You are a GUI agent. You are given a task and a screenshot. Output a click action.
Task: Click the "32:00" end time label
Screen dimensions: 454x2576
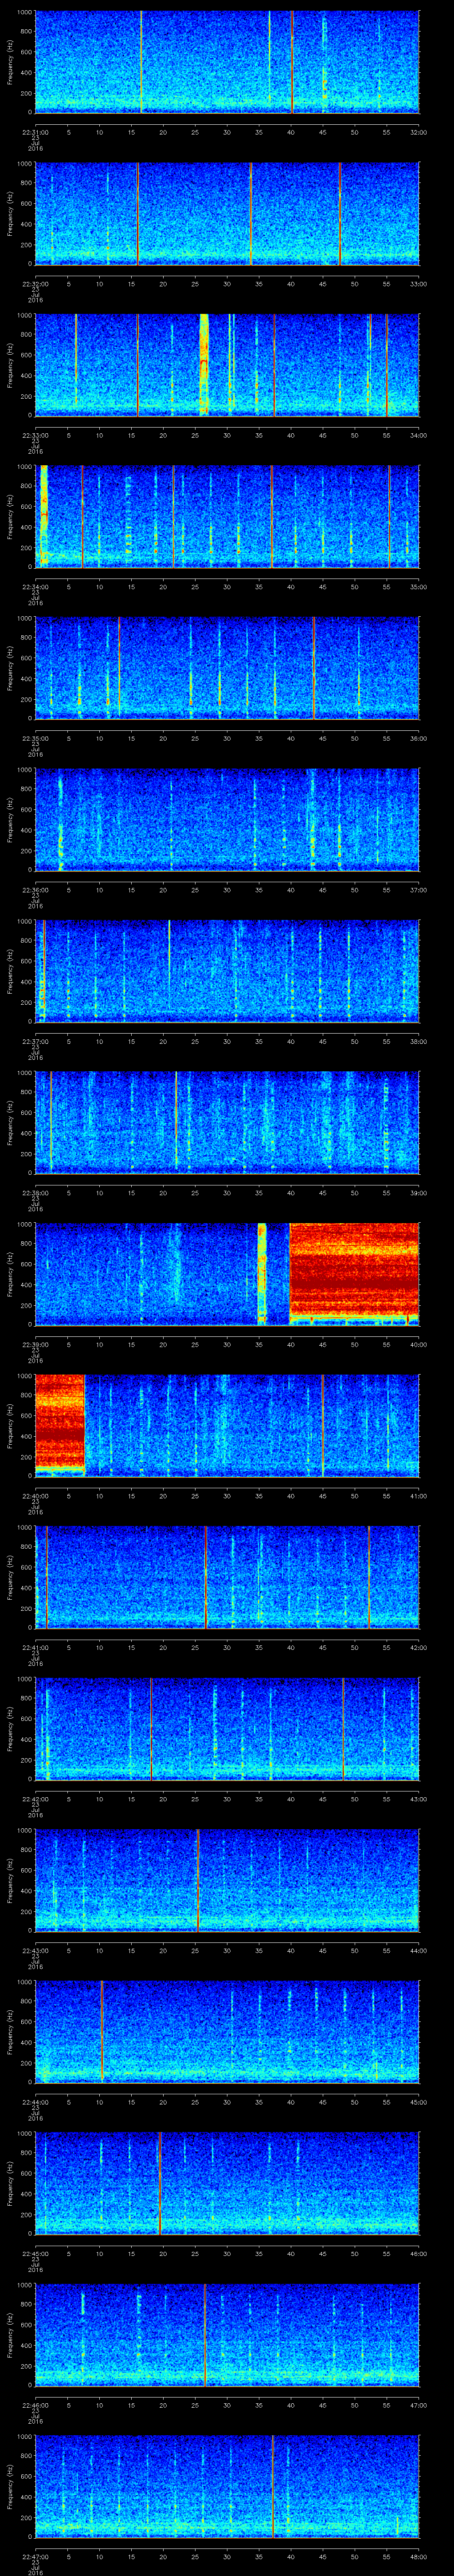(x=418, y=132)
